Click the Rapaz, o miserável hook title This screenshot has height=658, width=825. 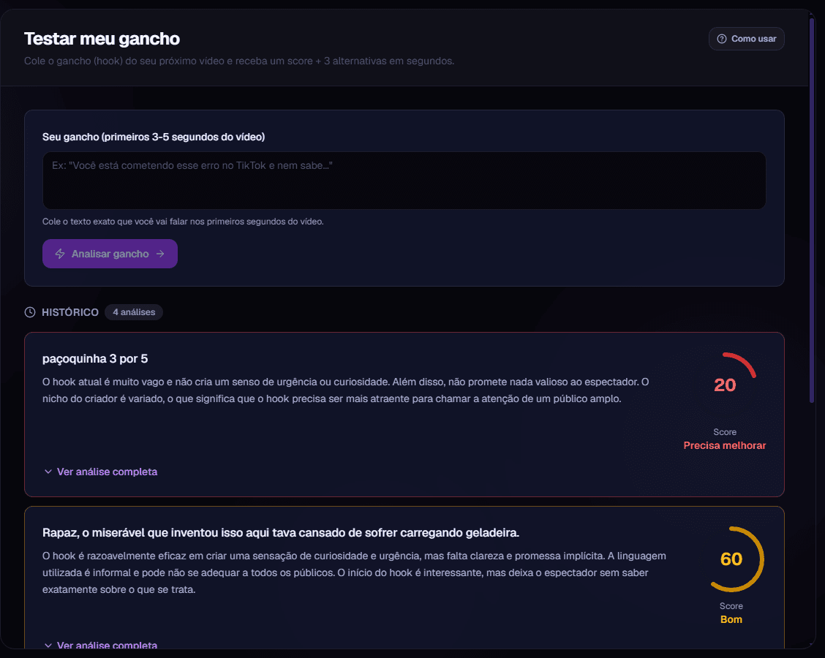[x=280, y=533]
